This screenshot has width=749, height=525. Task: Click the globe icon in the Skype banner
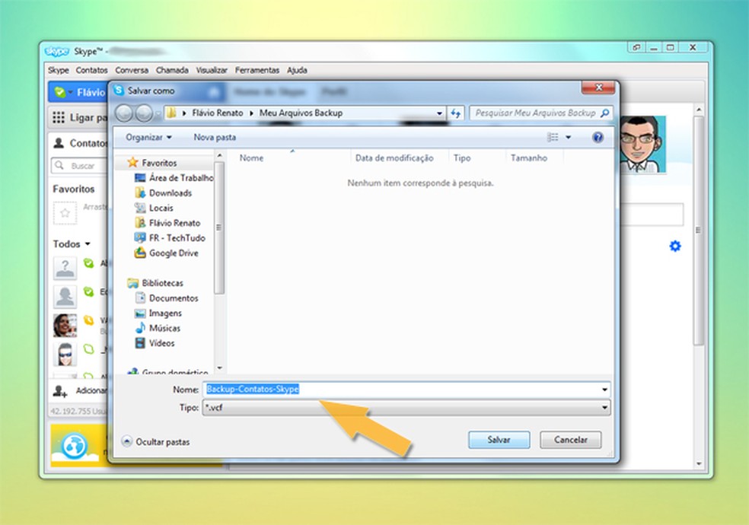pos(74,446)
